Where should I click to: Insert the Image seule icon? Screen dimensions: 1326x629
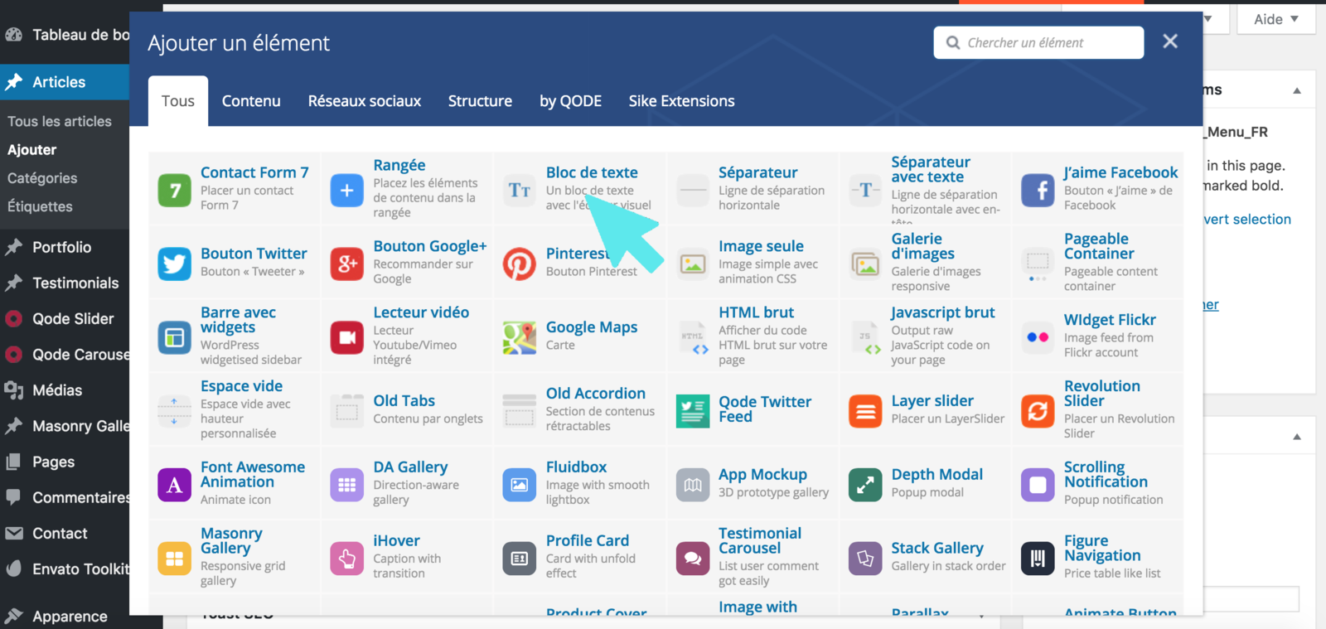pos(693,264)
